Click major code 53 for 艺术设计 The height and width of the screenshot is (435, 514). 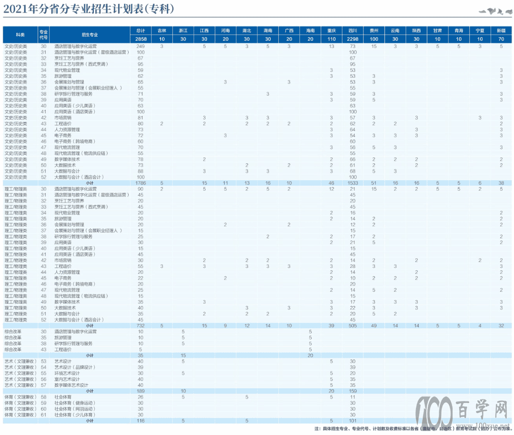pos(44,361)
